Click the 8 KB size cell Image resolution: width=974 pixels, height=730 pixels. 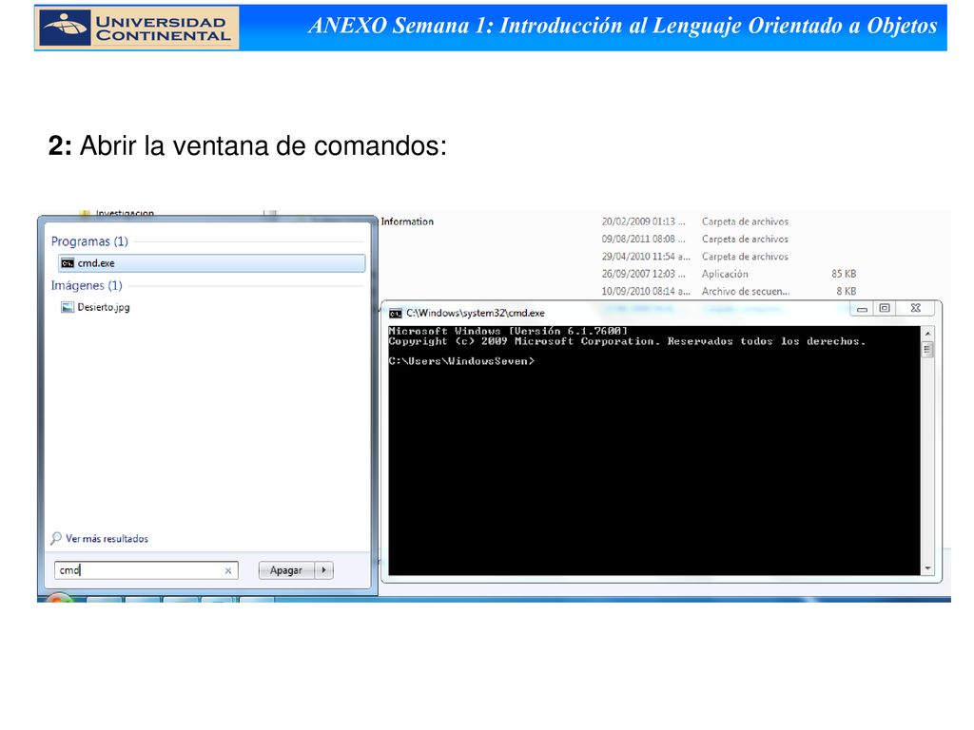tap(846, 291)
